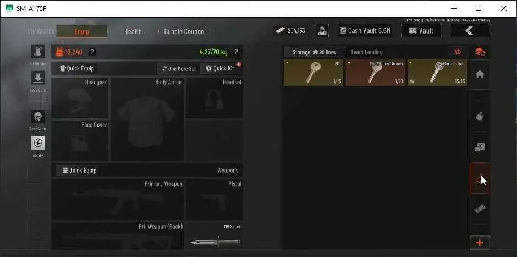Select the 201 key item

click(x=313, y=73)
